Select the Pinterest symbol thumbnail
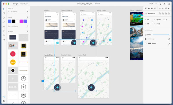Screen dimensions: 173x105 [x=24, y=79]
